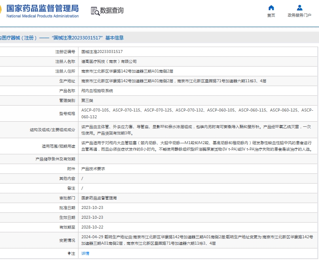Click the 有效期至 label

(67, 227)
